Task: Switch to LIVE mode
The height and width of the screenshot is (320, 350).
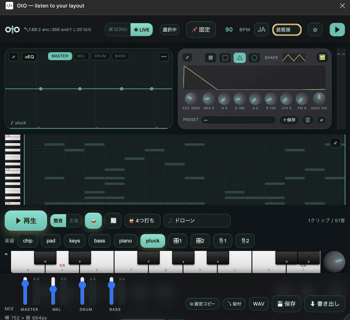Action: tap(142, 30)
